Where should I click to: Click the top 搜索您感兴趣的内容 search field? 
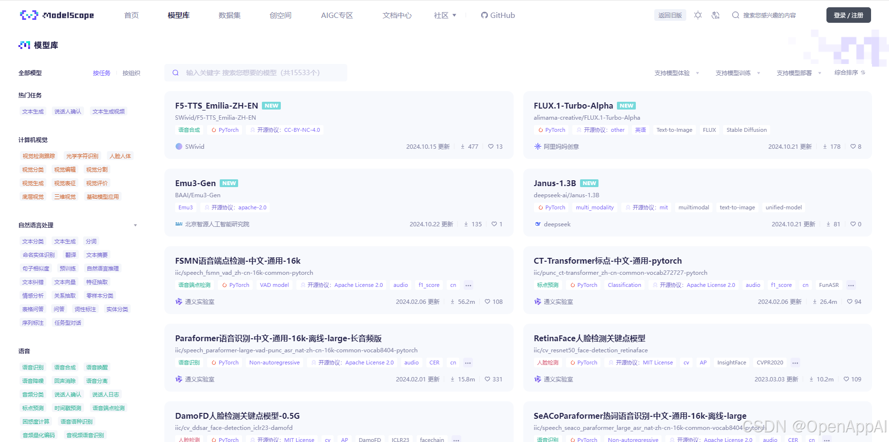pyautogui.click(x=769, y=15)
